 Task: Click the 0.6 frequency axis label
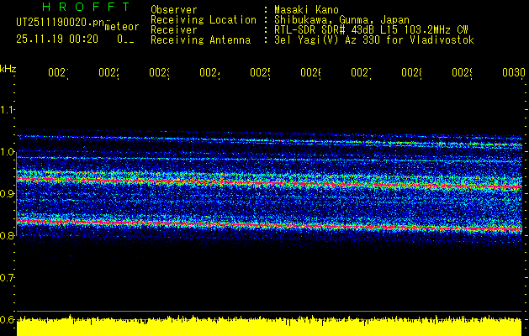7,319
